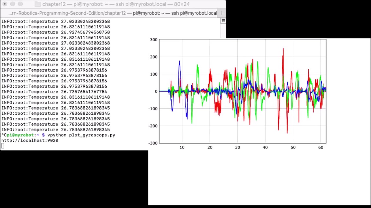Click the 40 label on graph x-axis

(265, 147)
